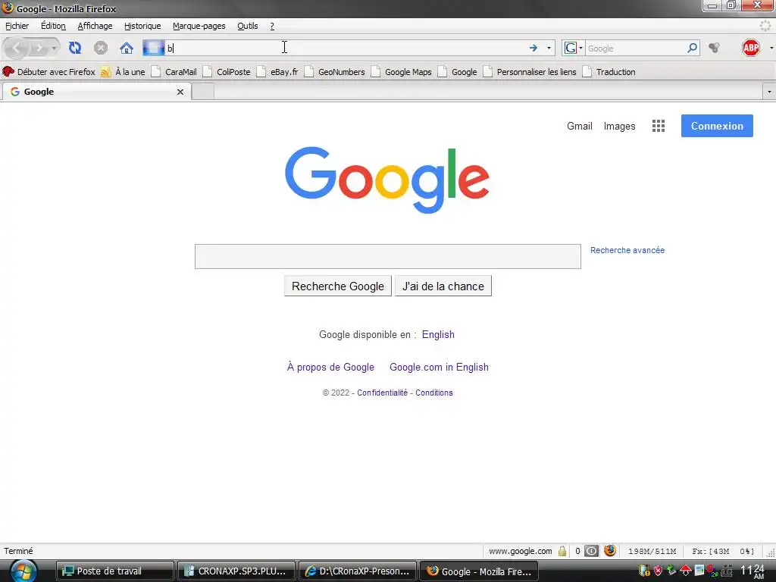Click the gray status bar icon beside counter 0

click(591, 551)
